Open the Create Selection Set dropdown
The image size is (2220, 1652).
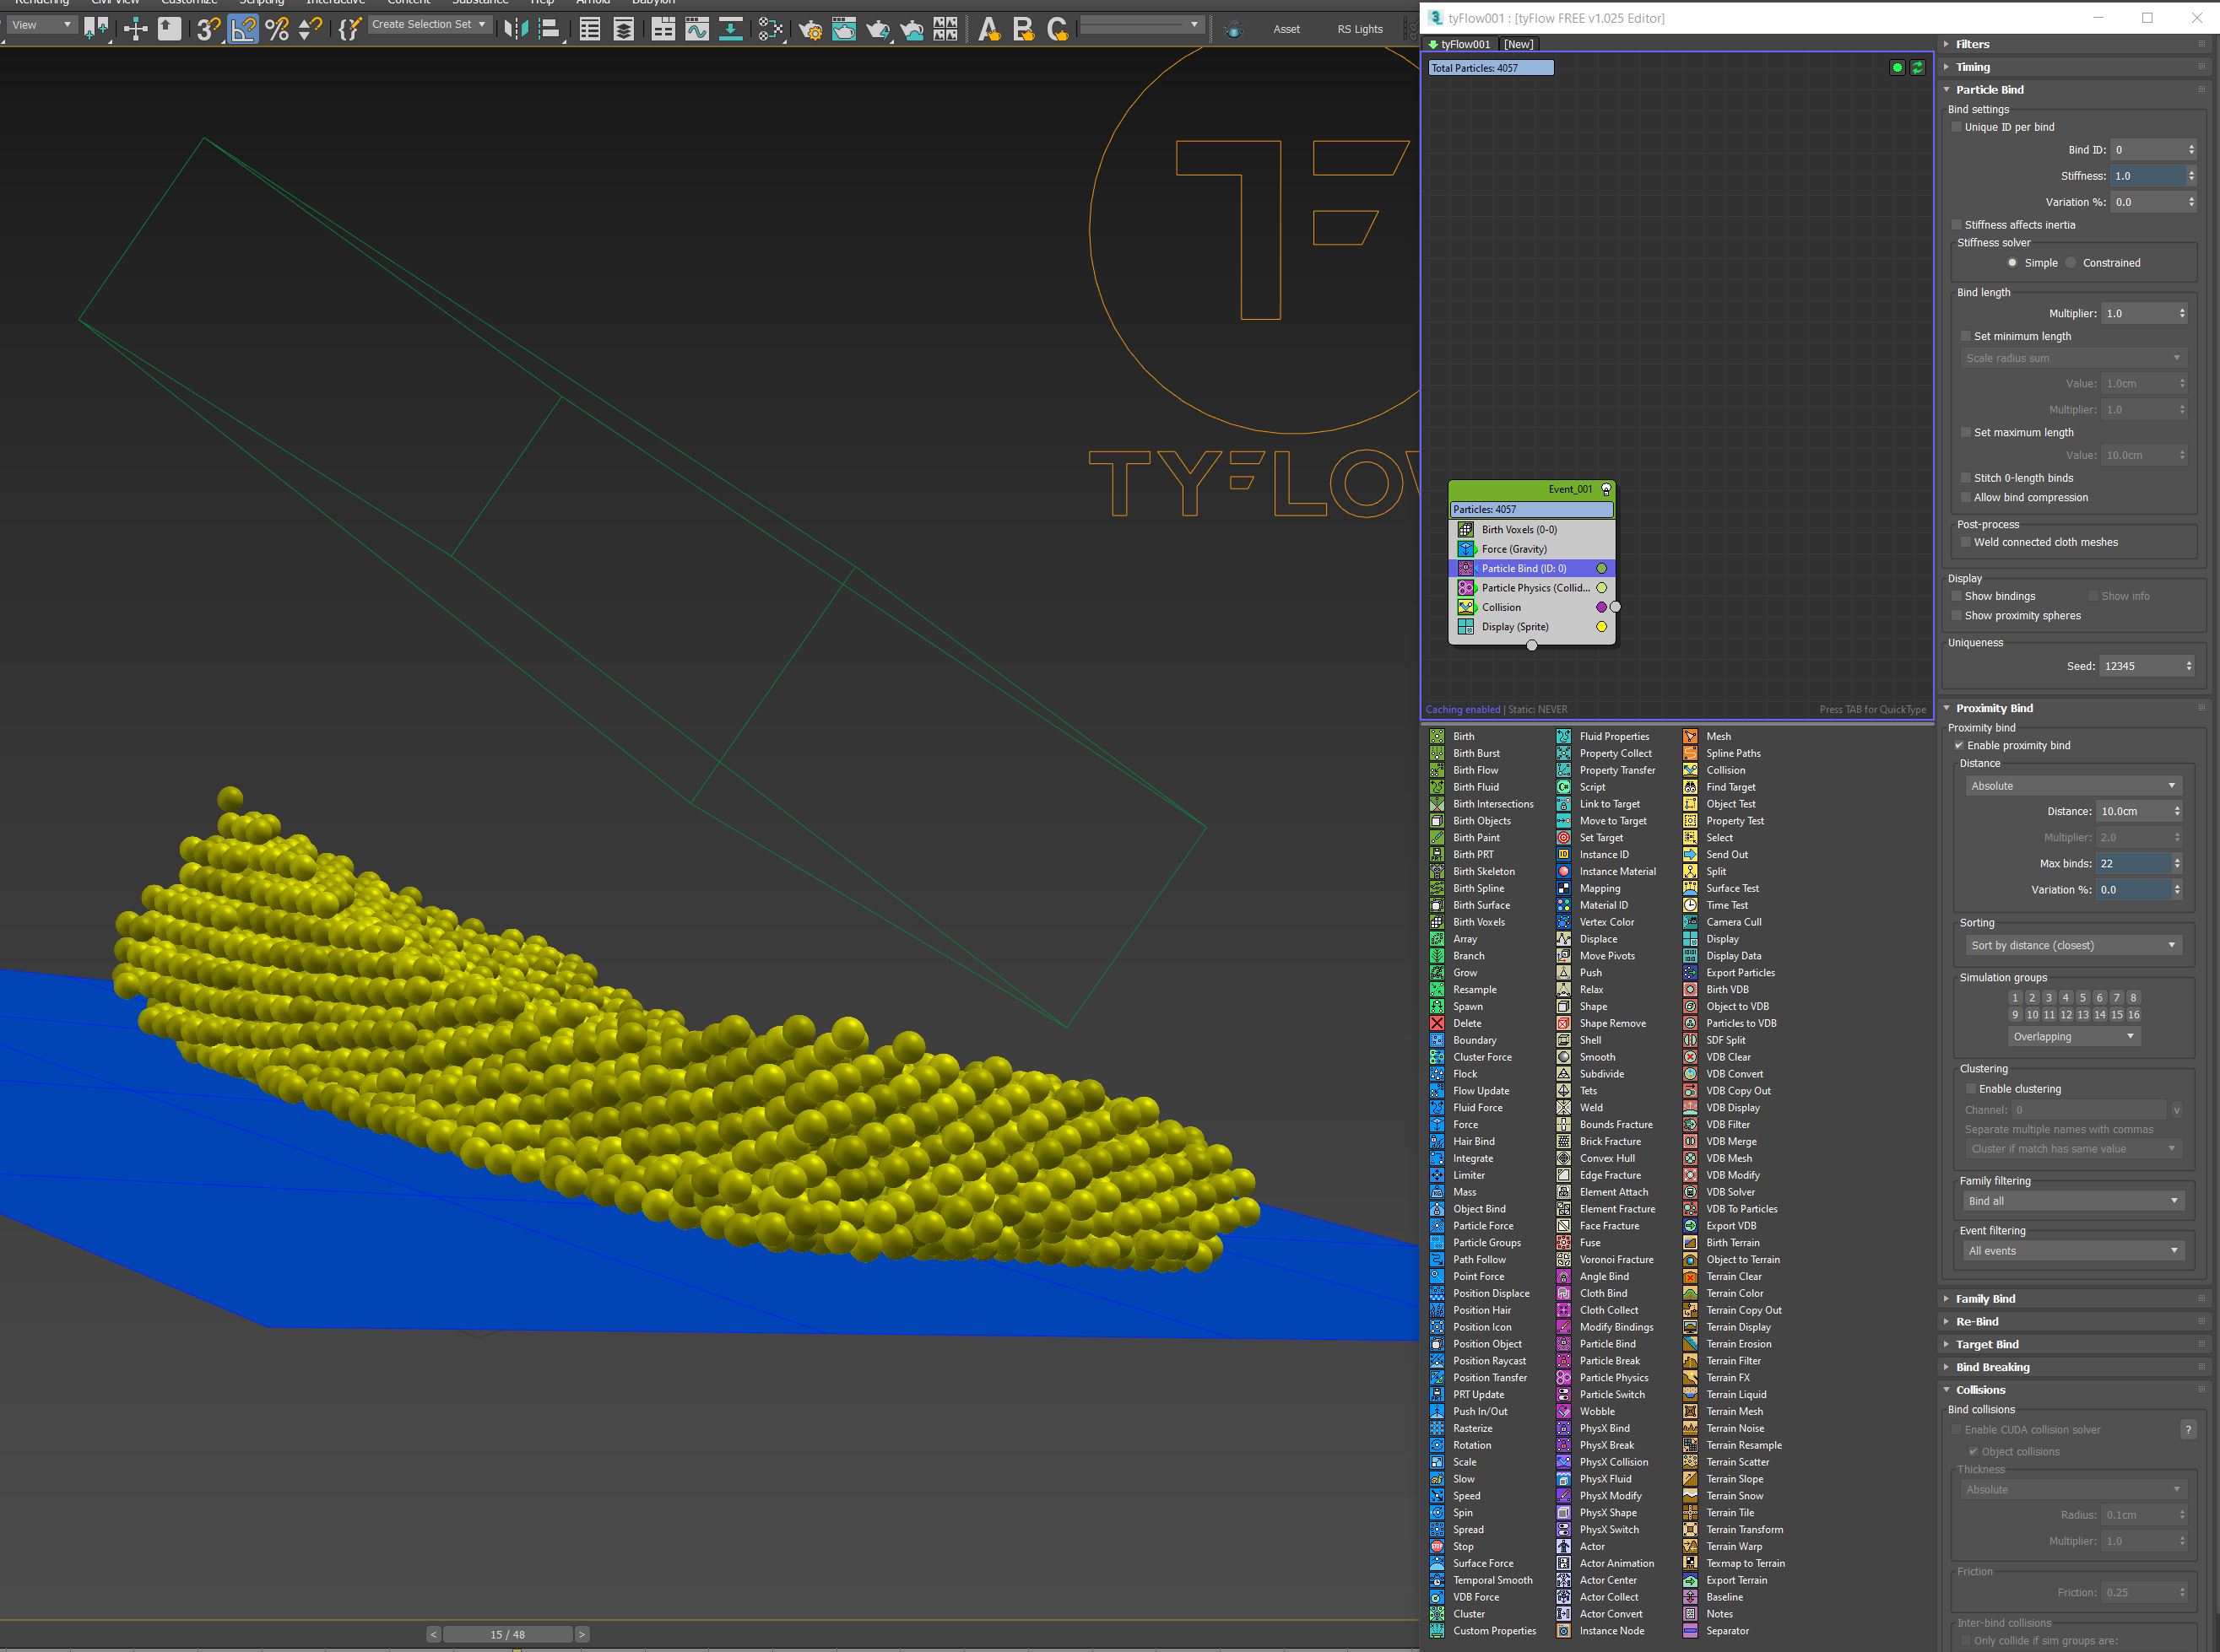429,24
